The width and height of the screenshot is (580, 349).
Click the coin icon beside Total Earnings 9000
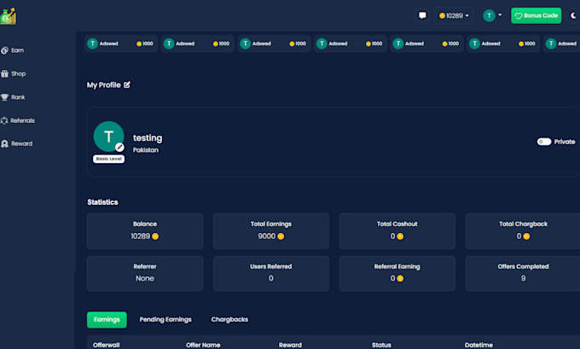tap(281, 236)
